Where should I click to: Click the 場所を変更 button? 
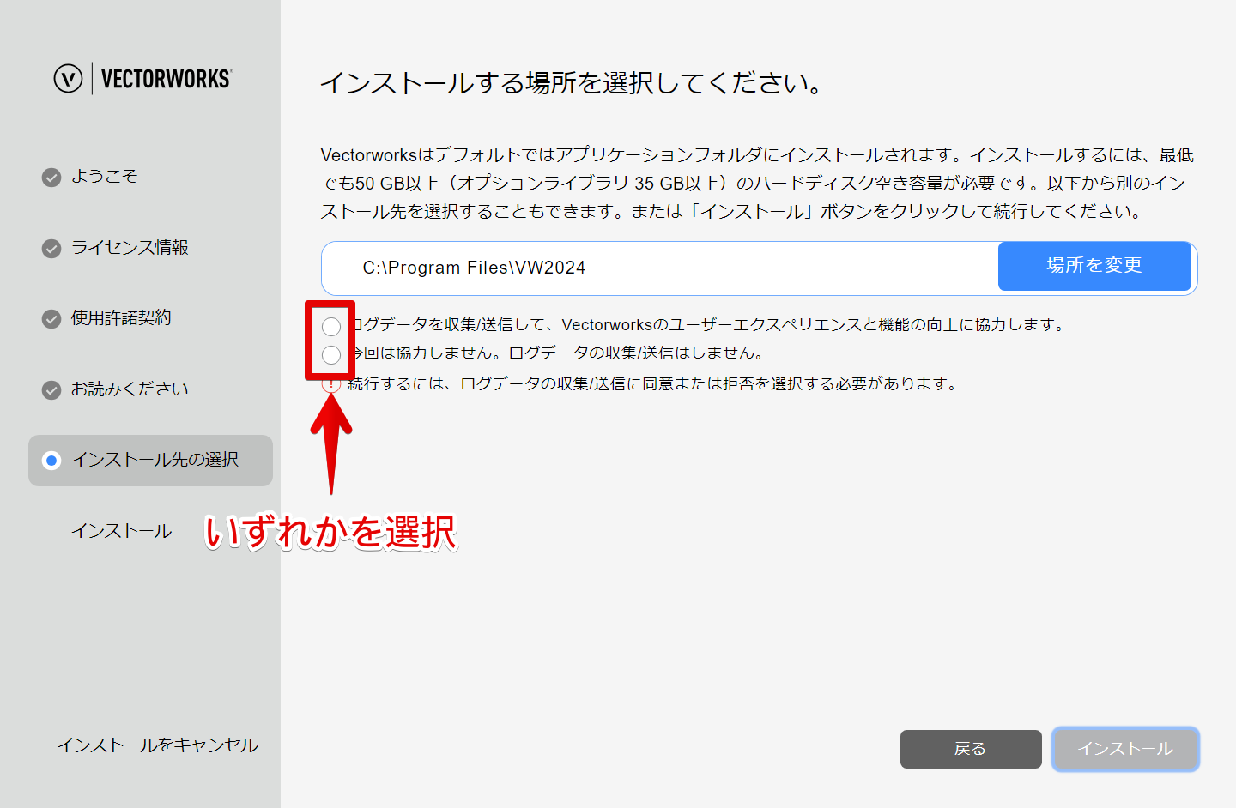1094,266
